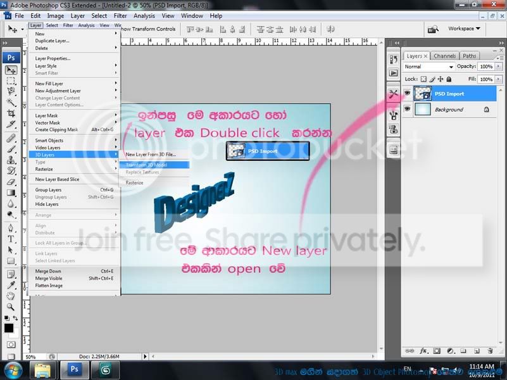Select the Rectangle shape tool
Image resolution: width=507 pixels, height=380 pixels.
point(11,261)
